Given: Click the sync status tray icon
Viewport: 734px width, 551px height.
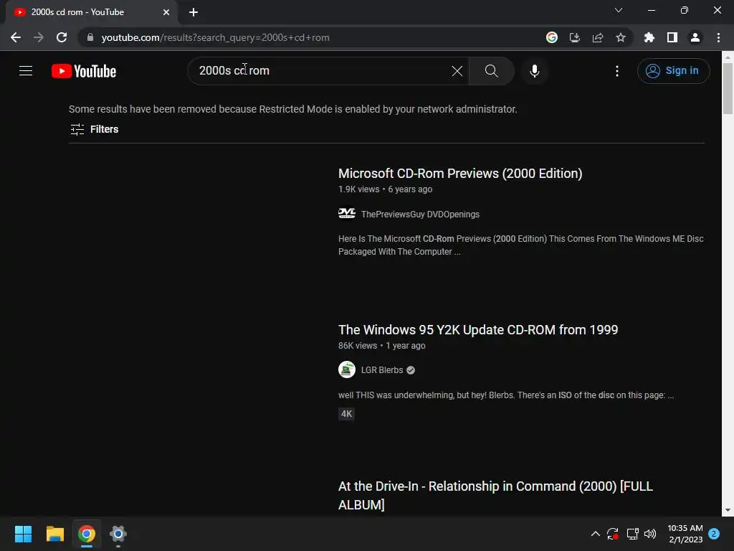Looking at the screenshot, I should tap(613, 534).
